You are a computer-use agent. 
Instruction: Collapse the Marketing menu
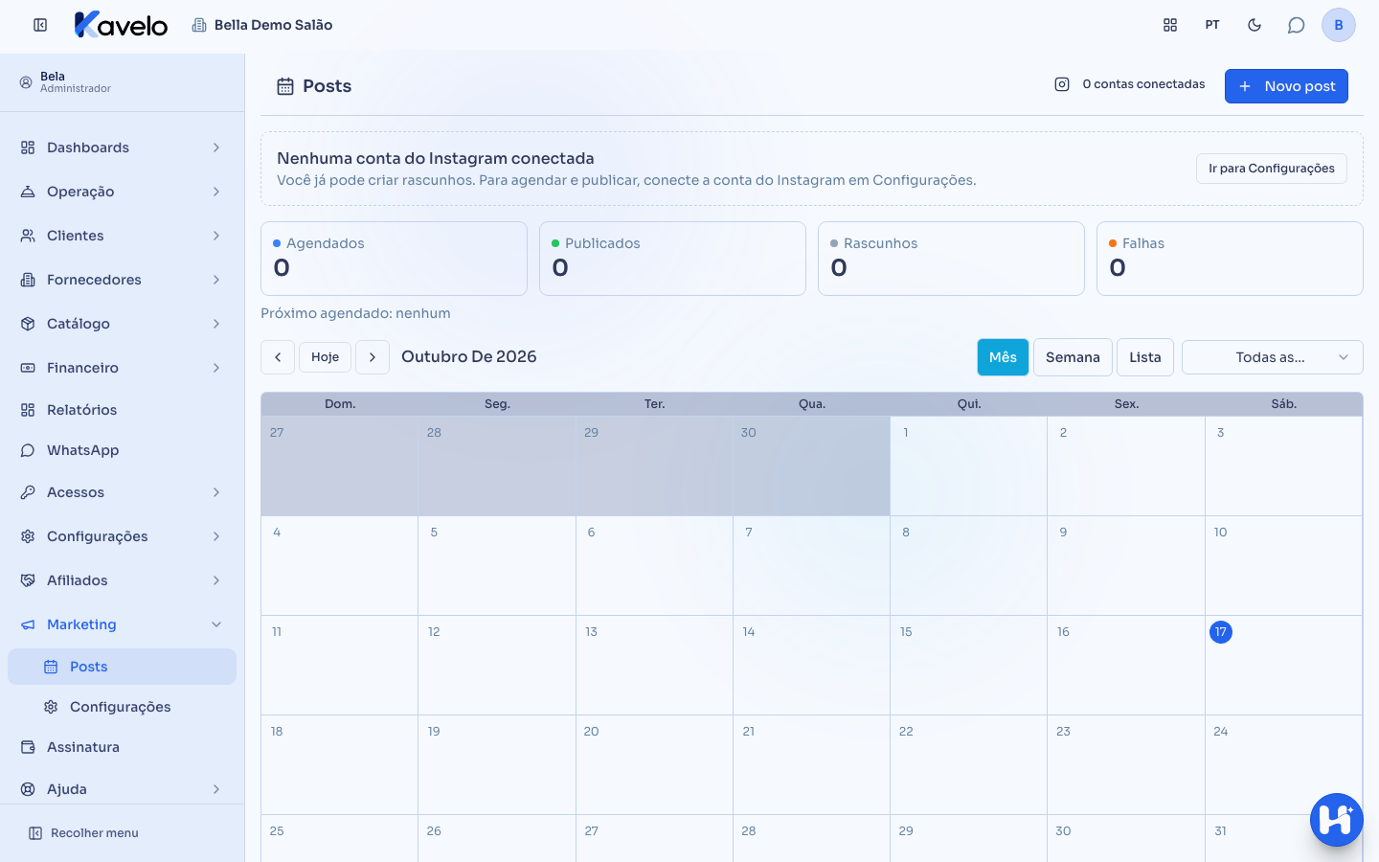tap(122, 624)
